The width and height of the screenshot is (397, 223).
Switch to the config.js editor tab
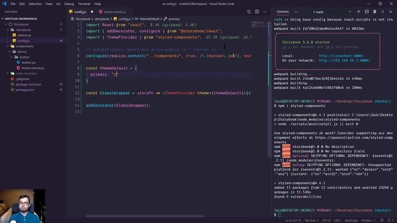tap(80, 12)
